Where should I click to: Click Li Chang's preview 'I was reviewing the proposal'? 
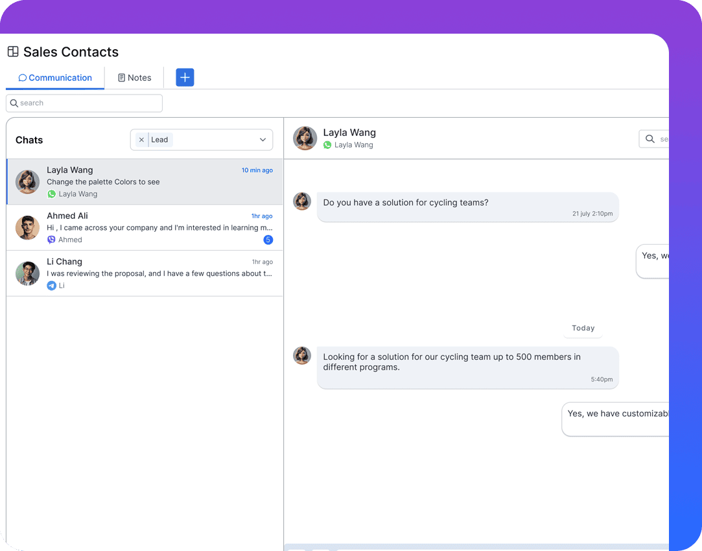coord(159,273)
